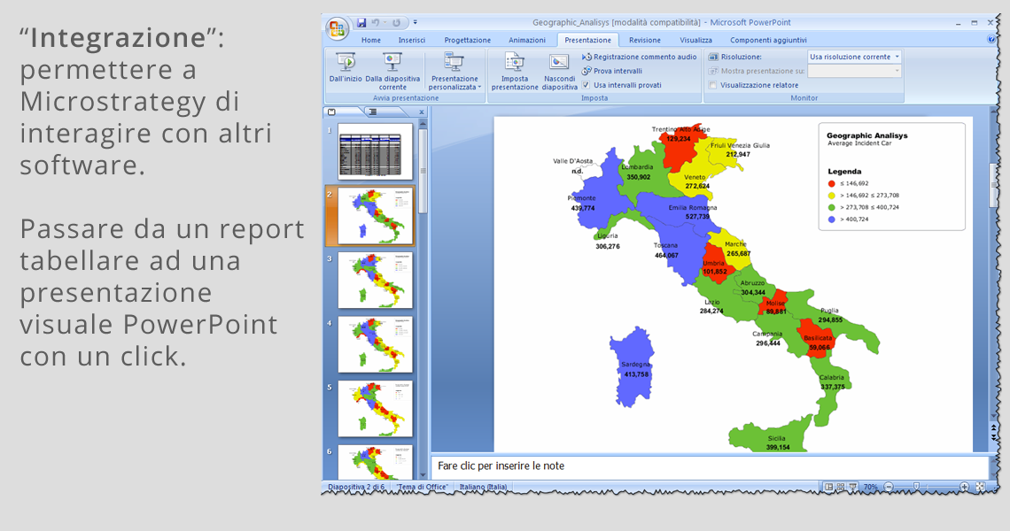Click the zoom in plus button
Viewport: 1010px width, 531px height.
(x=964, y=487)
